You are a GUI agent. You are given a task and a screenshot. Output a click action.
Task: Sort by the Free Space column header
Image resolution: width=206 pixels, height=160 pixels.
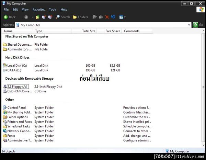tap(109, 31)
